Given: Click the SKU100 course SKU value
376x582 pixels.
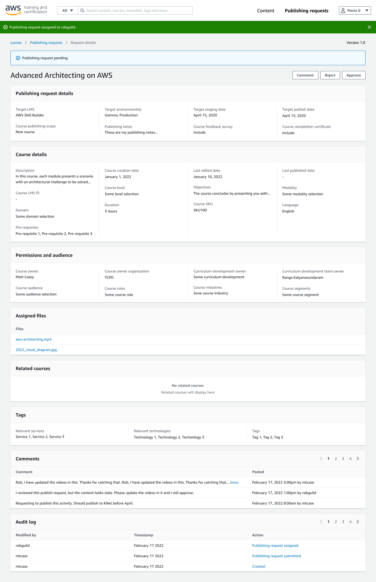Looking at the screenshot, I should [200, 210].
